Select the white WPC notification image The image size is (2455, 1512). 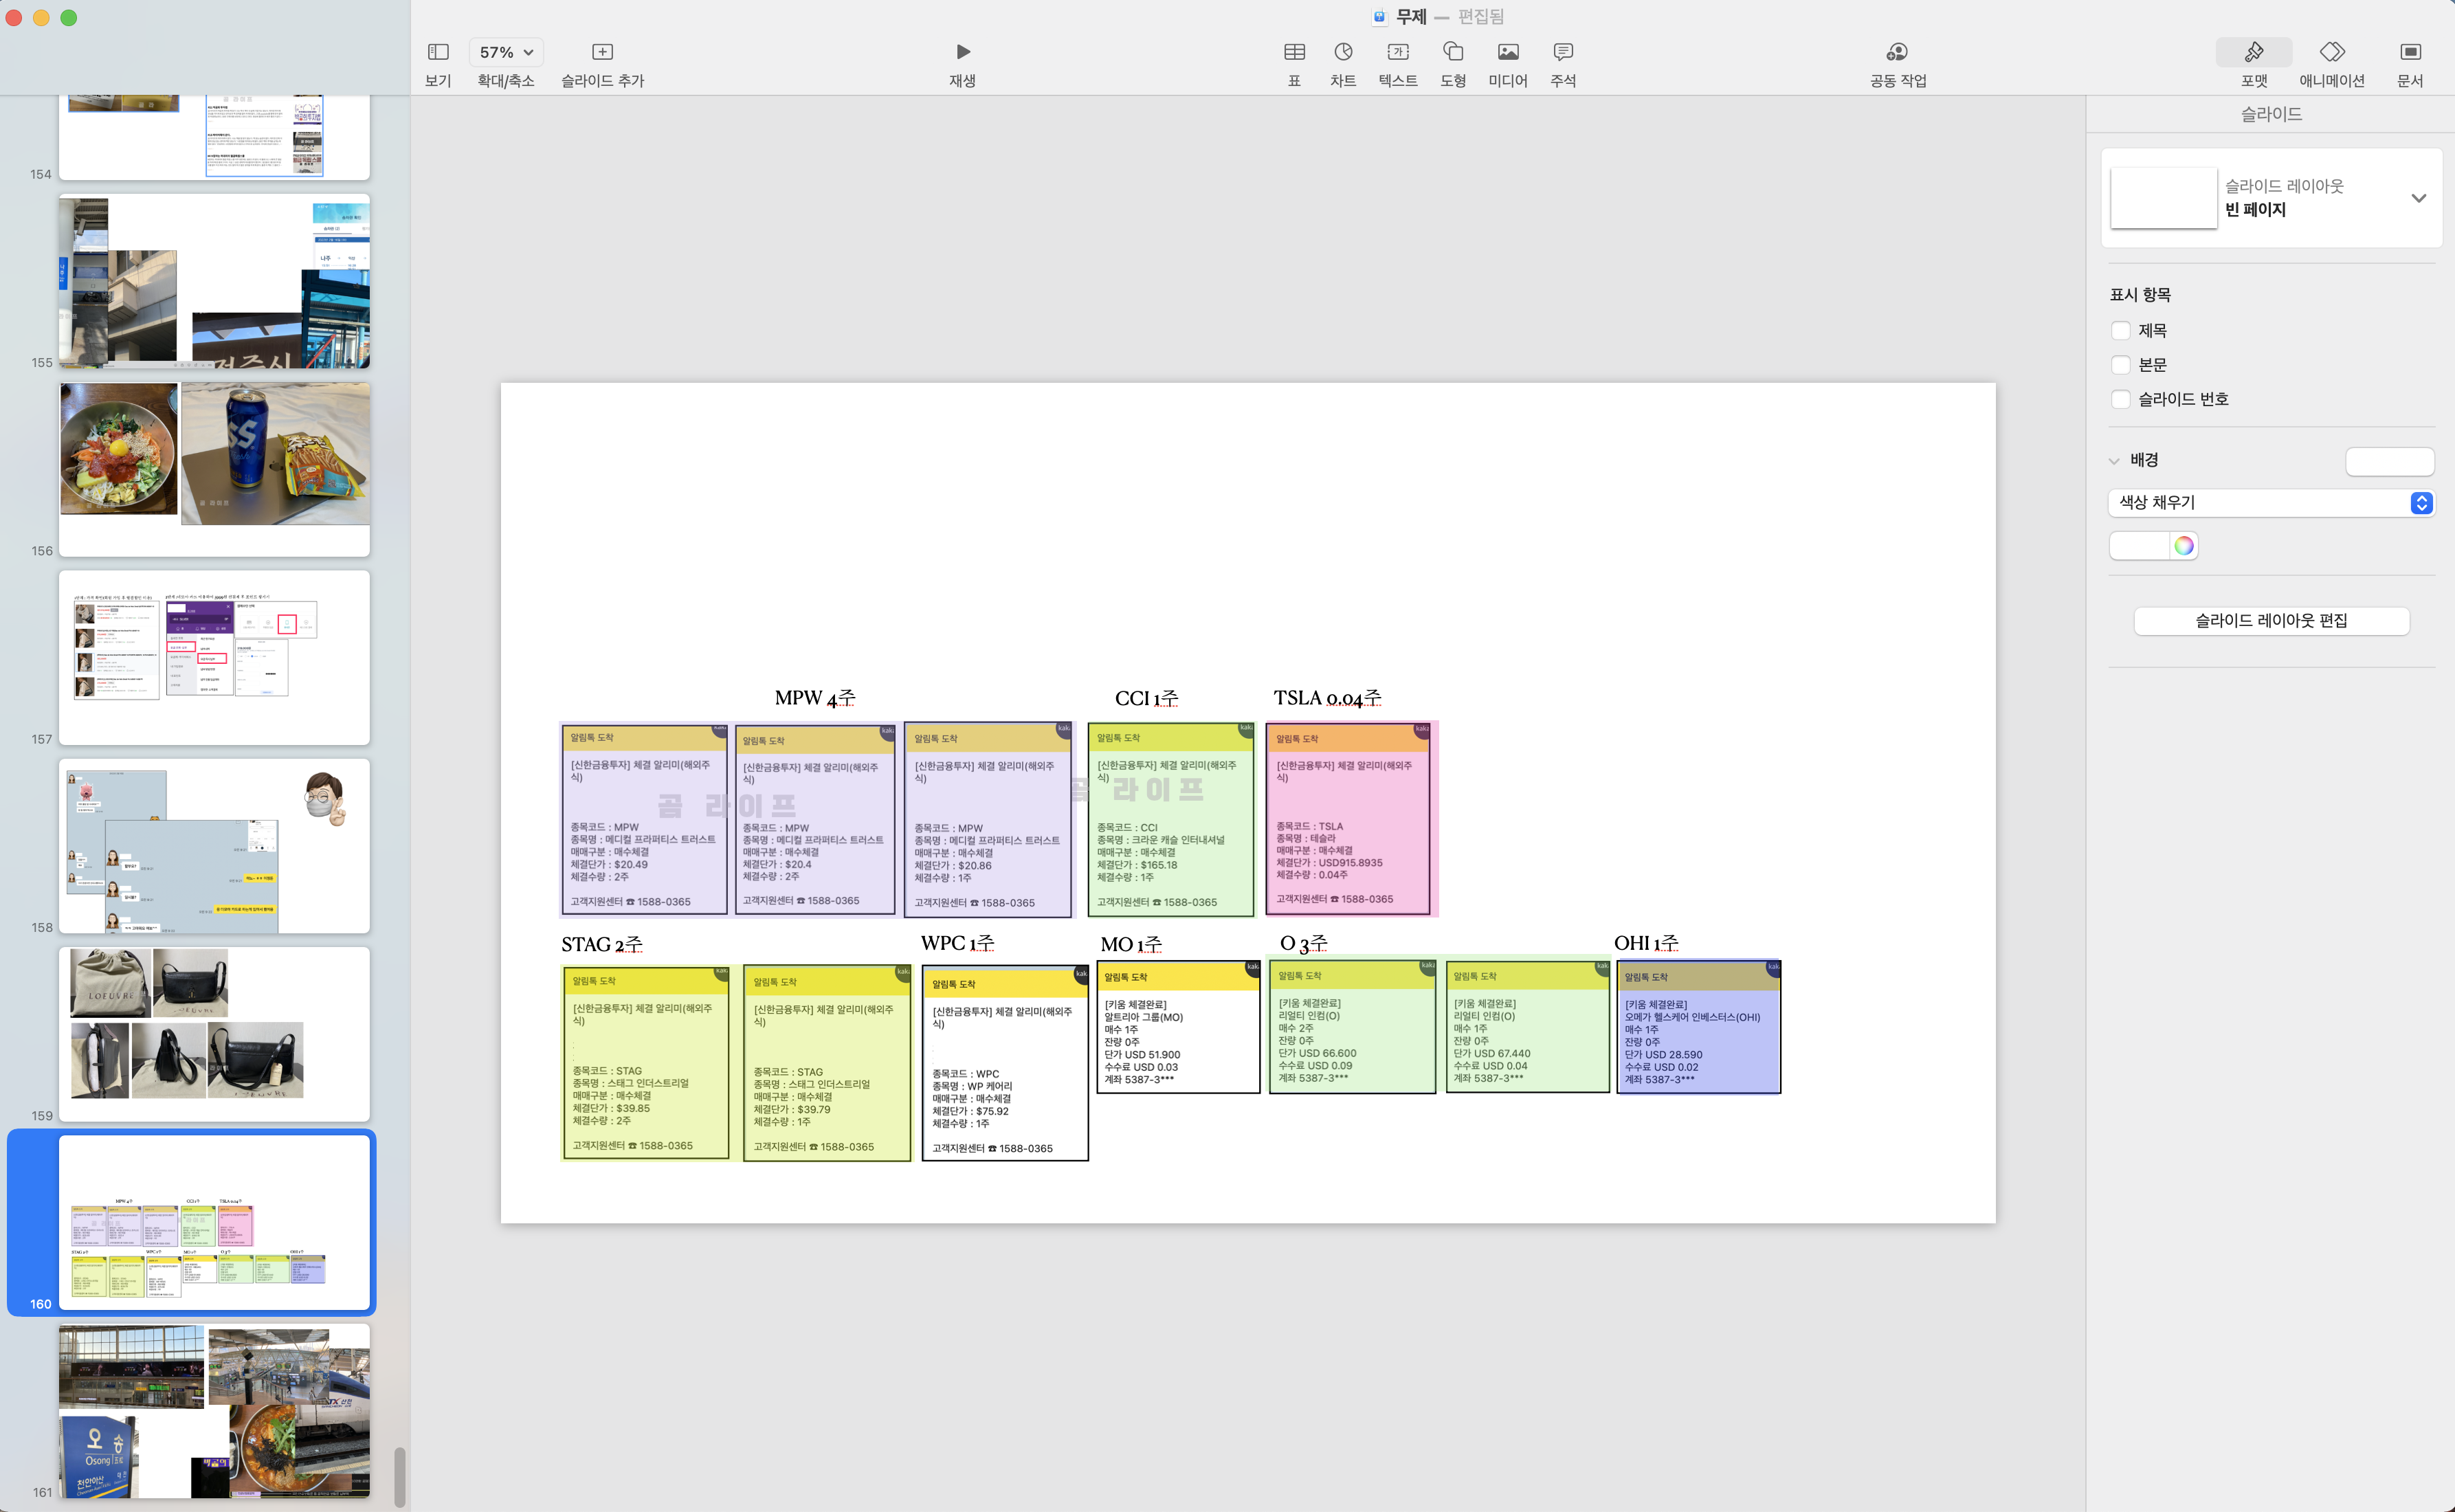(1005, 1063)
